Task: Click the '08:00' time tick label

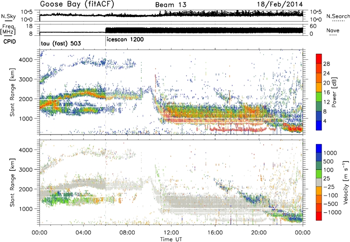Action: tap(127, 233)
